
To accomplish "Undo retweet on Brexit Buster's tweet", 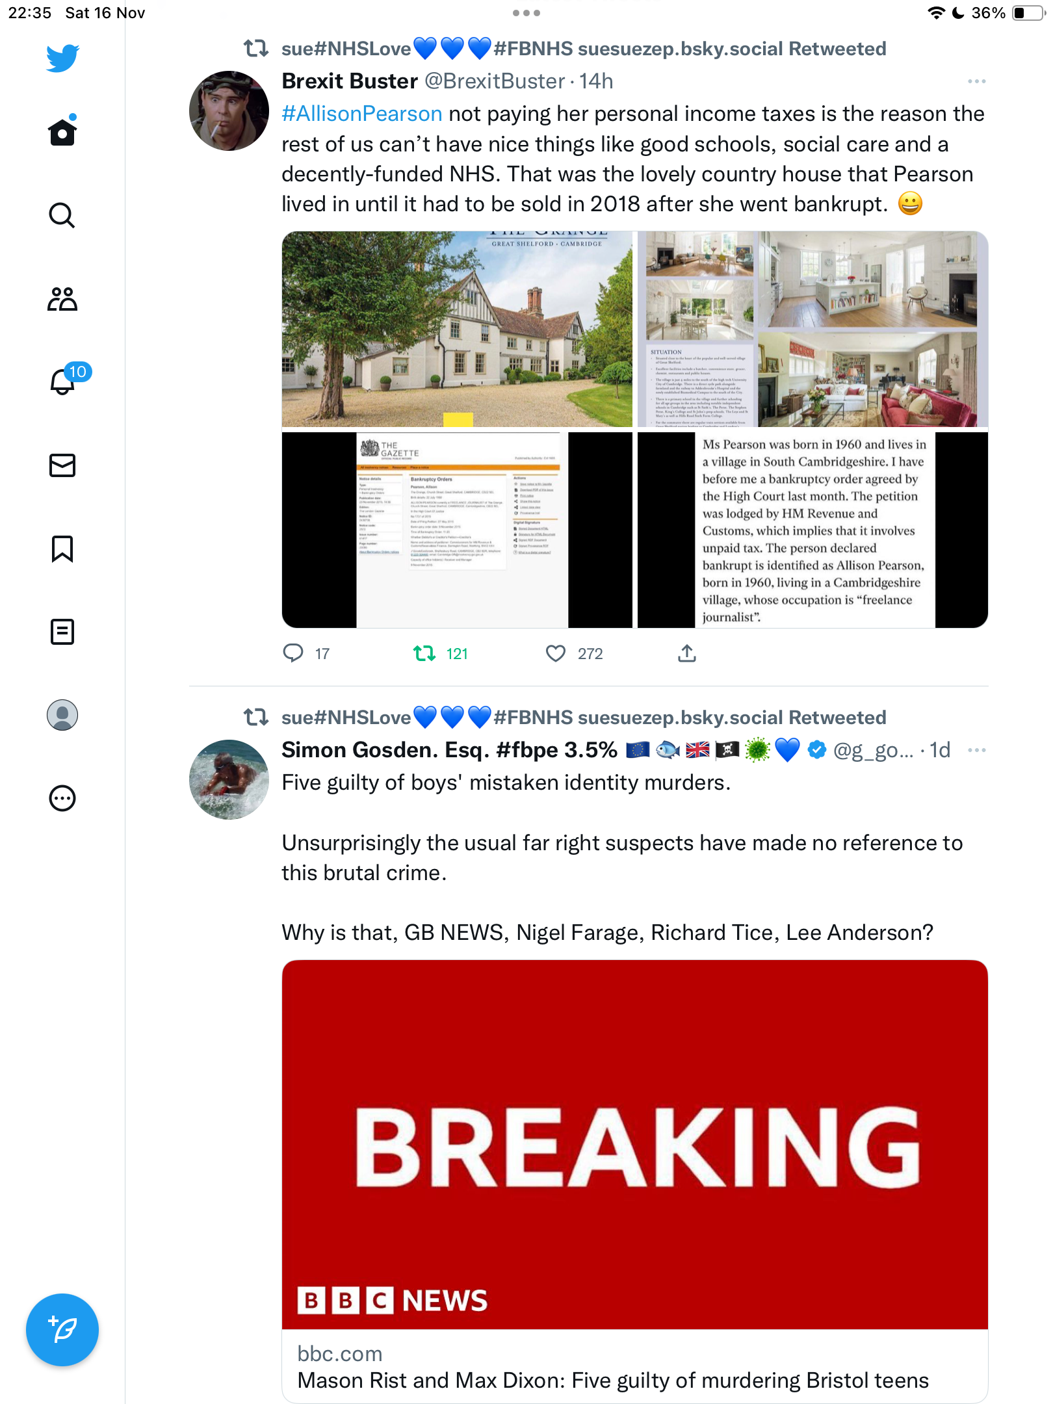I will [441, 653].
